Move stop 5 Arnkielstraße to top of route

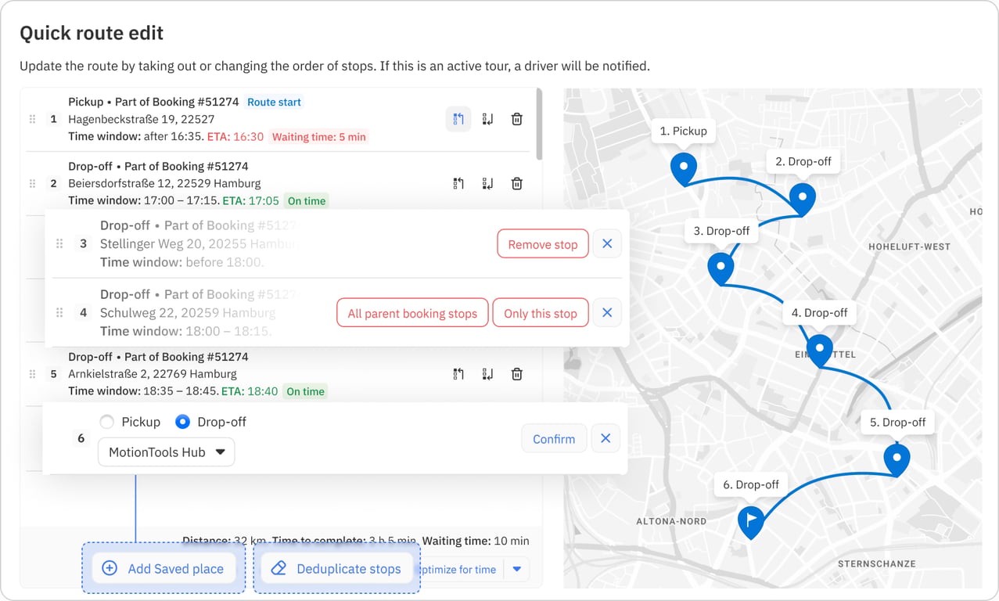(x=458, y=374)
